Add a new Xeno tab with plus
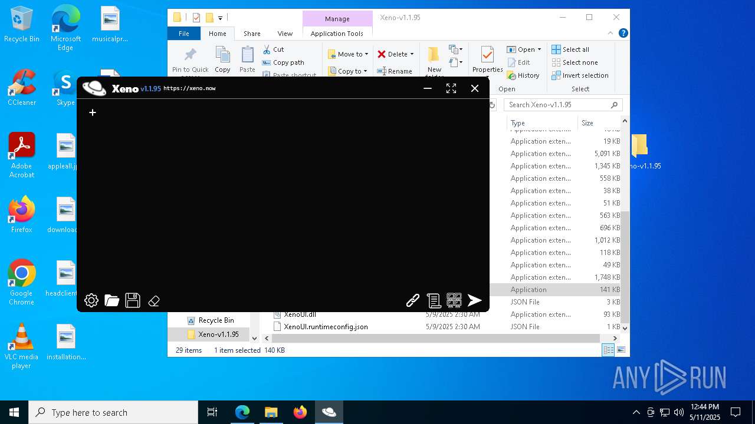This screenshot has height=424, width=755. click(x=93, y=112)
